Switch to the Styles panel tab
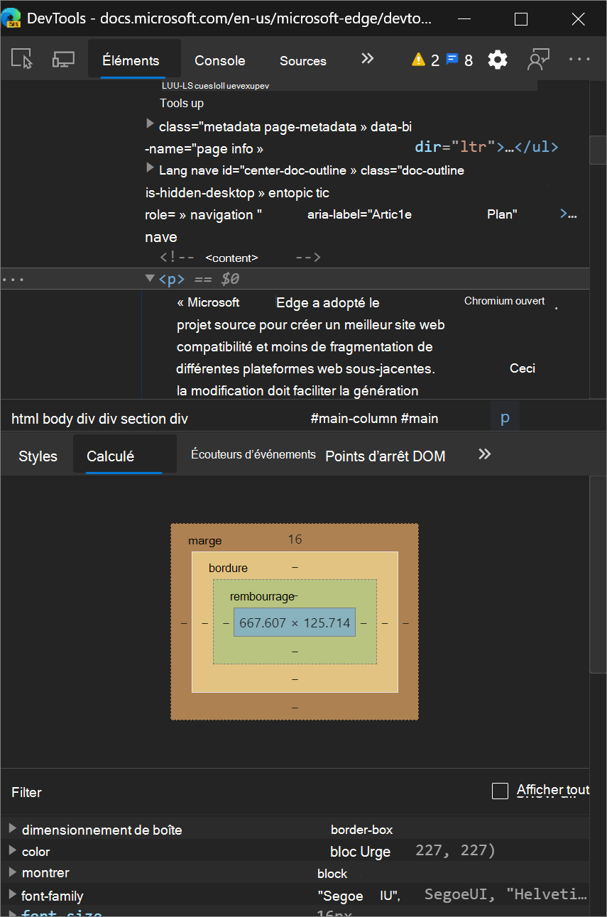607x917 pixels. (38, 456)
